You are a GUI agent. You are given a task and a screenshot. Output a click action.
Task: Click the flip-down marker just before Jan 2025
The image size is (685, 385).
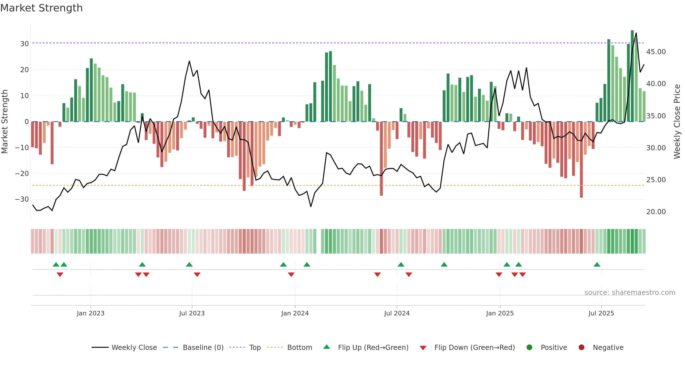pos(499,274)
